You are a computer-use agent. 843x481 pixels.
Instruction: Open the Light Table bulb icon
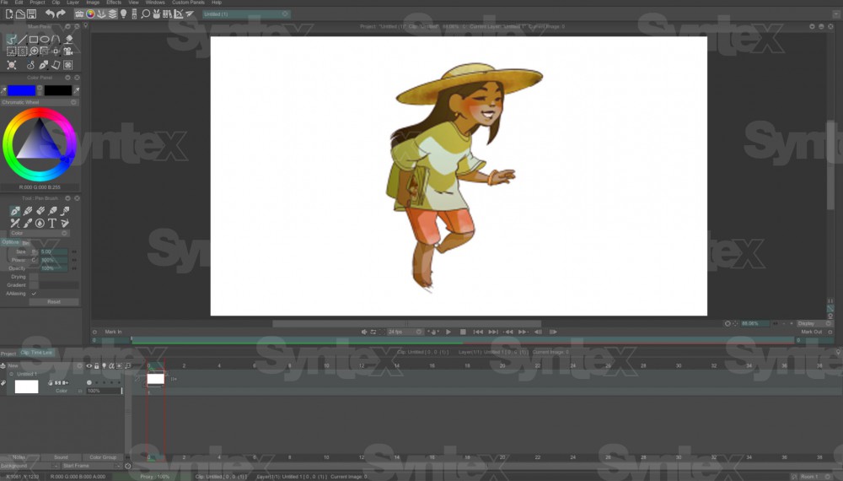[124, 14]
